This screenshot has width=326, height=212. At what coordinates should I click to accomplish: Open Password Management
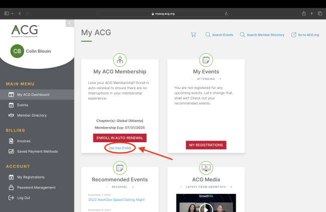click(x=36, y=187)
